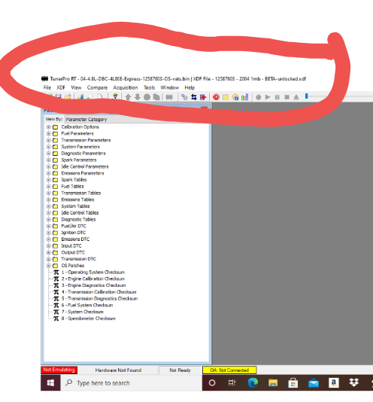Select 8 - Speedometer Checksum

pyautogui.click(x=89, y=318)
